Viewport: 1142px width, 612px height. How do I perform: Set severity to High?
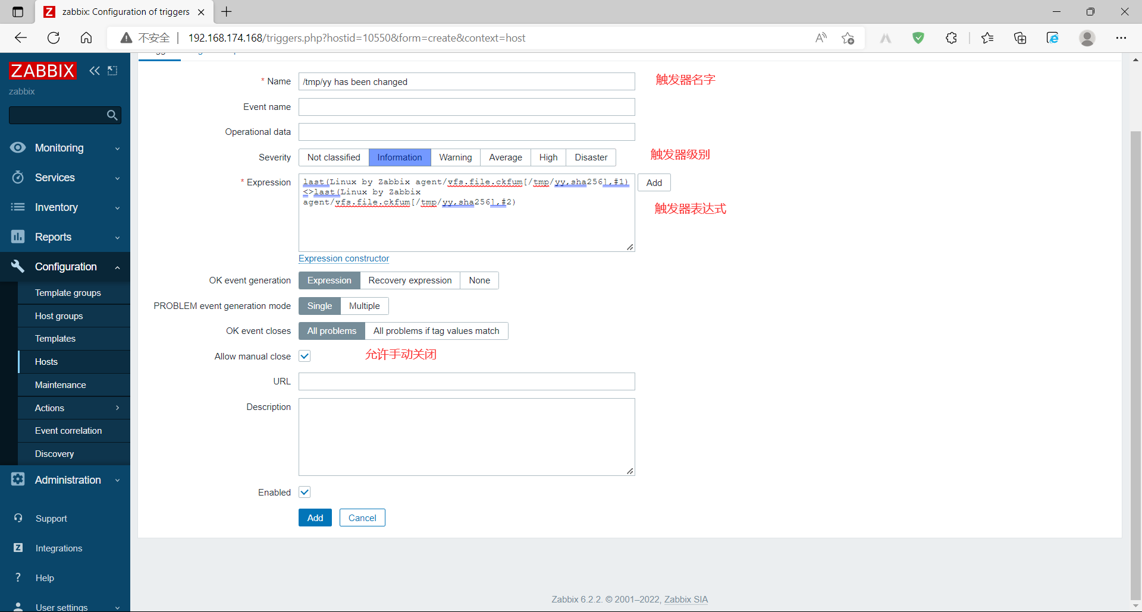[x=548, y=157]
